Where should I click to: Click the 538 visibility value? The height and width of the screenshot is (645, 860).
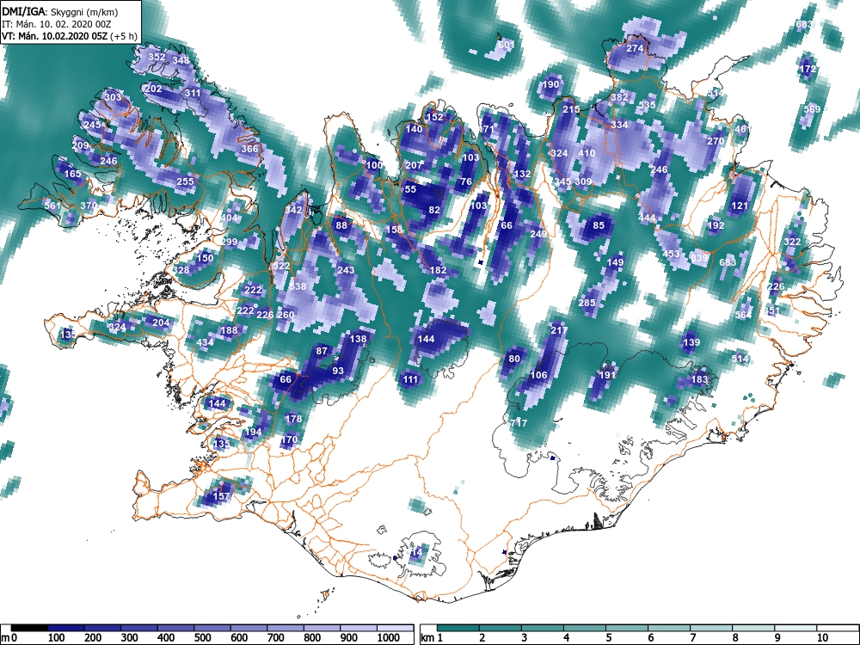point(298,286)
